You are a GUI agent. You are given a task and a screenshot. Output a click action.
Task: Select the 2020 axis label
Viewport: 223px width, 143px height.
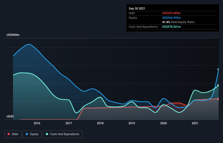164,123
